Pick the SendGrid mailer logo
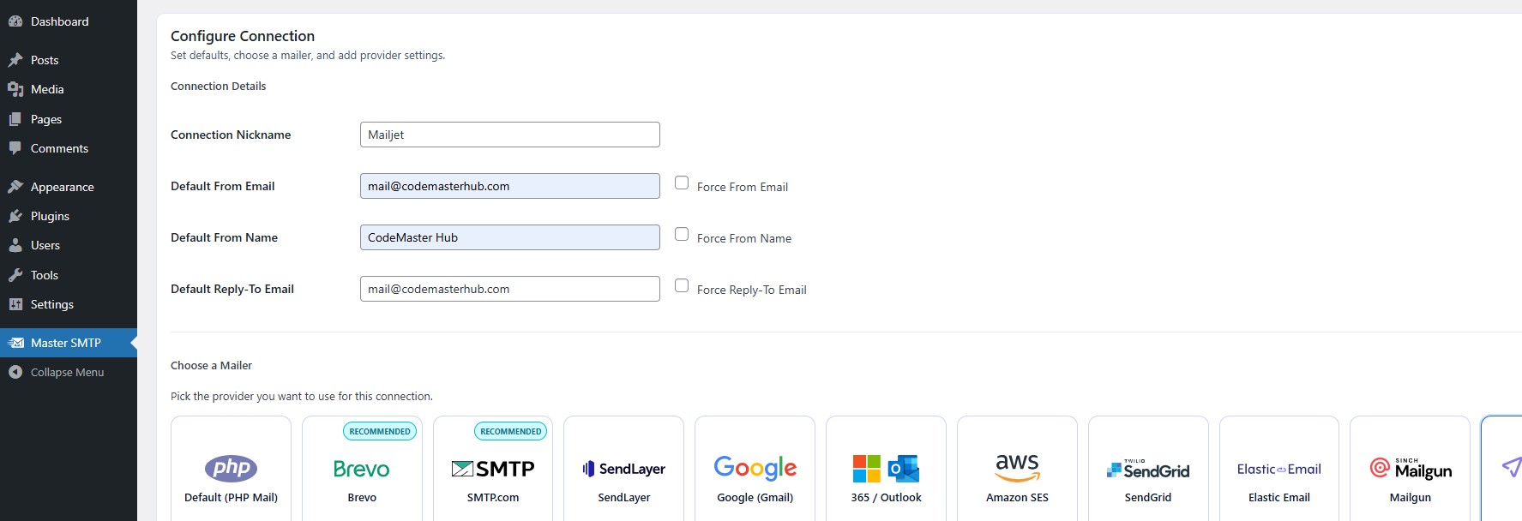The image size is (1522, 521). click(x=1148, y=470)
